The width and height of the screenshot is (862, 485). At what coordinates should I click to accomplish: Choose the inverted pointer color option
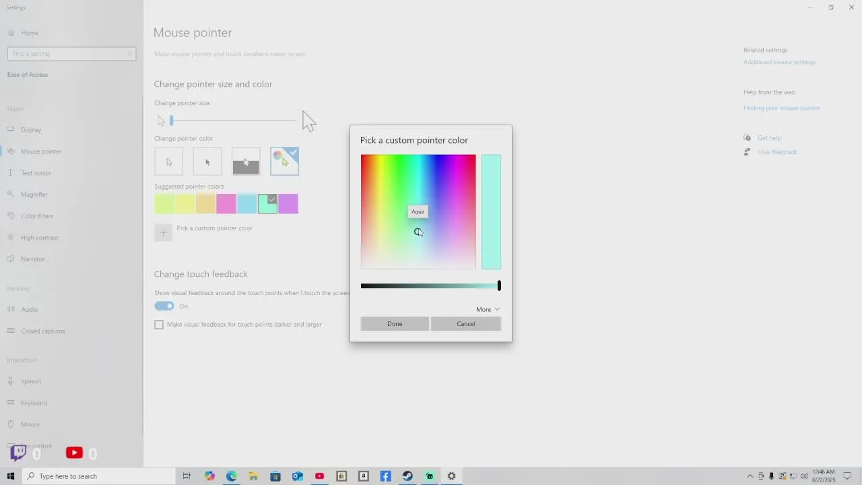click(x=246, y=162)
